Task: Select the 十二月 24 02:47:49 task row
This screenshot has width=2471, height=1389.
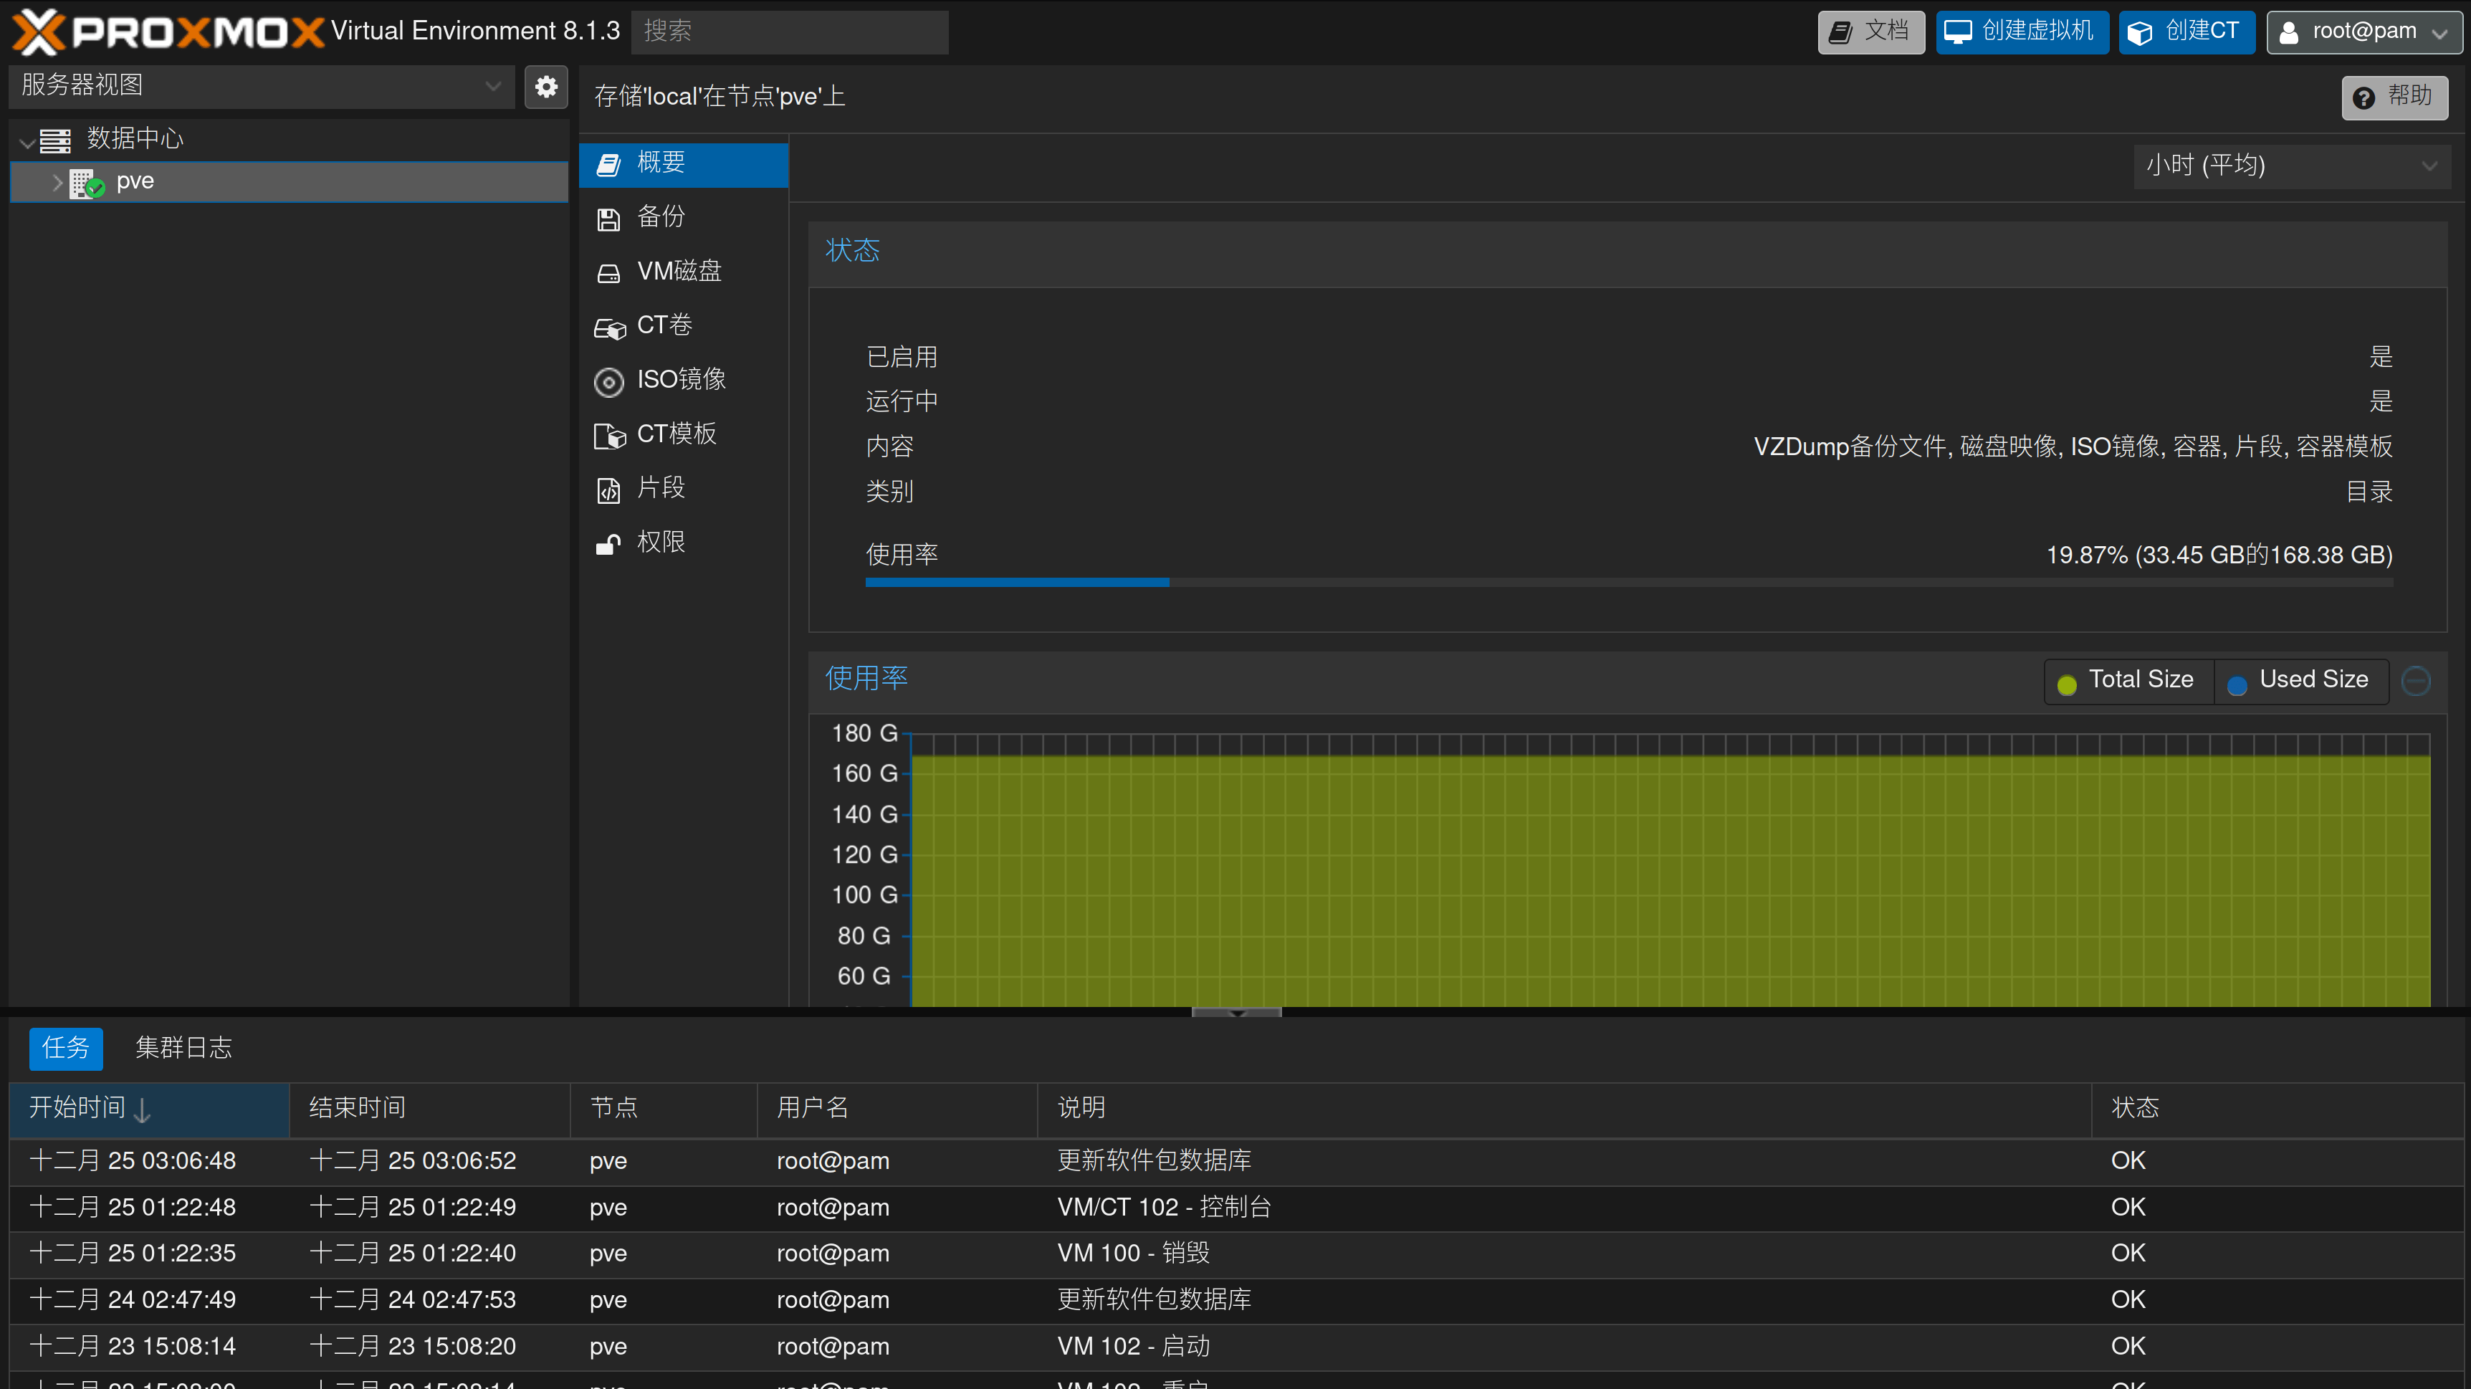Action: click(1235, 1301)
